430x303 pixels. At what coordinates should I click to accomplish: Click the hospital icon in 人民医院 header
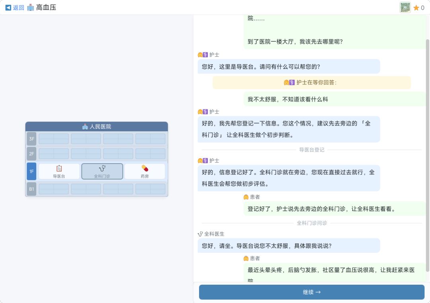point(85,126)
